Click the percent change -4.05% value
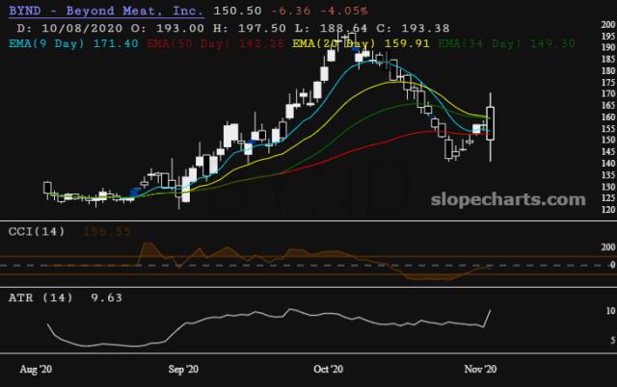The image size is (617, 387). click(x=344, y=11)
